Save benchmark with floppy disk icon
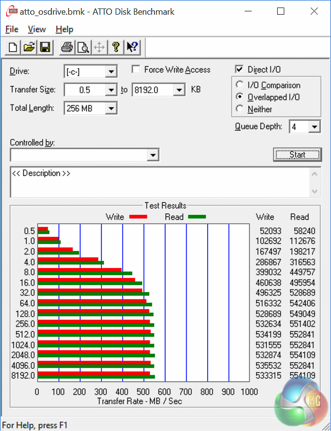The image size is (331, 431). click(45, 47)
